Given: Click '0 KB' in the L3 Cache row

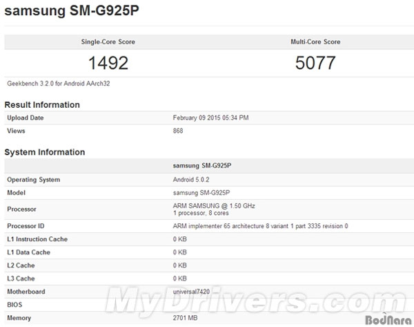Looking at the screenshot, I should point(180,279).
